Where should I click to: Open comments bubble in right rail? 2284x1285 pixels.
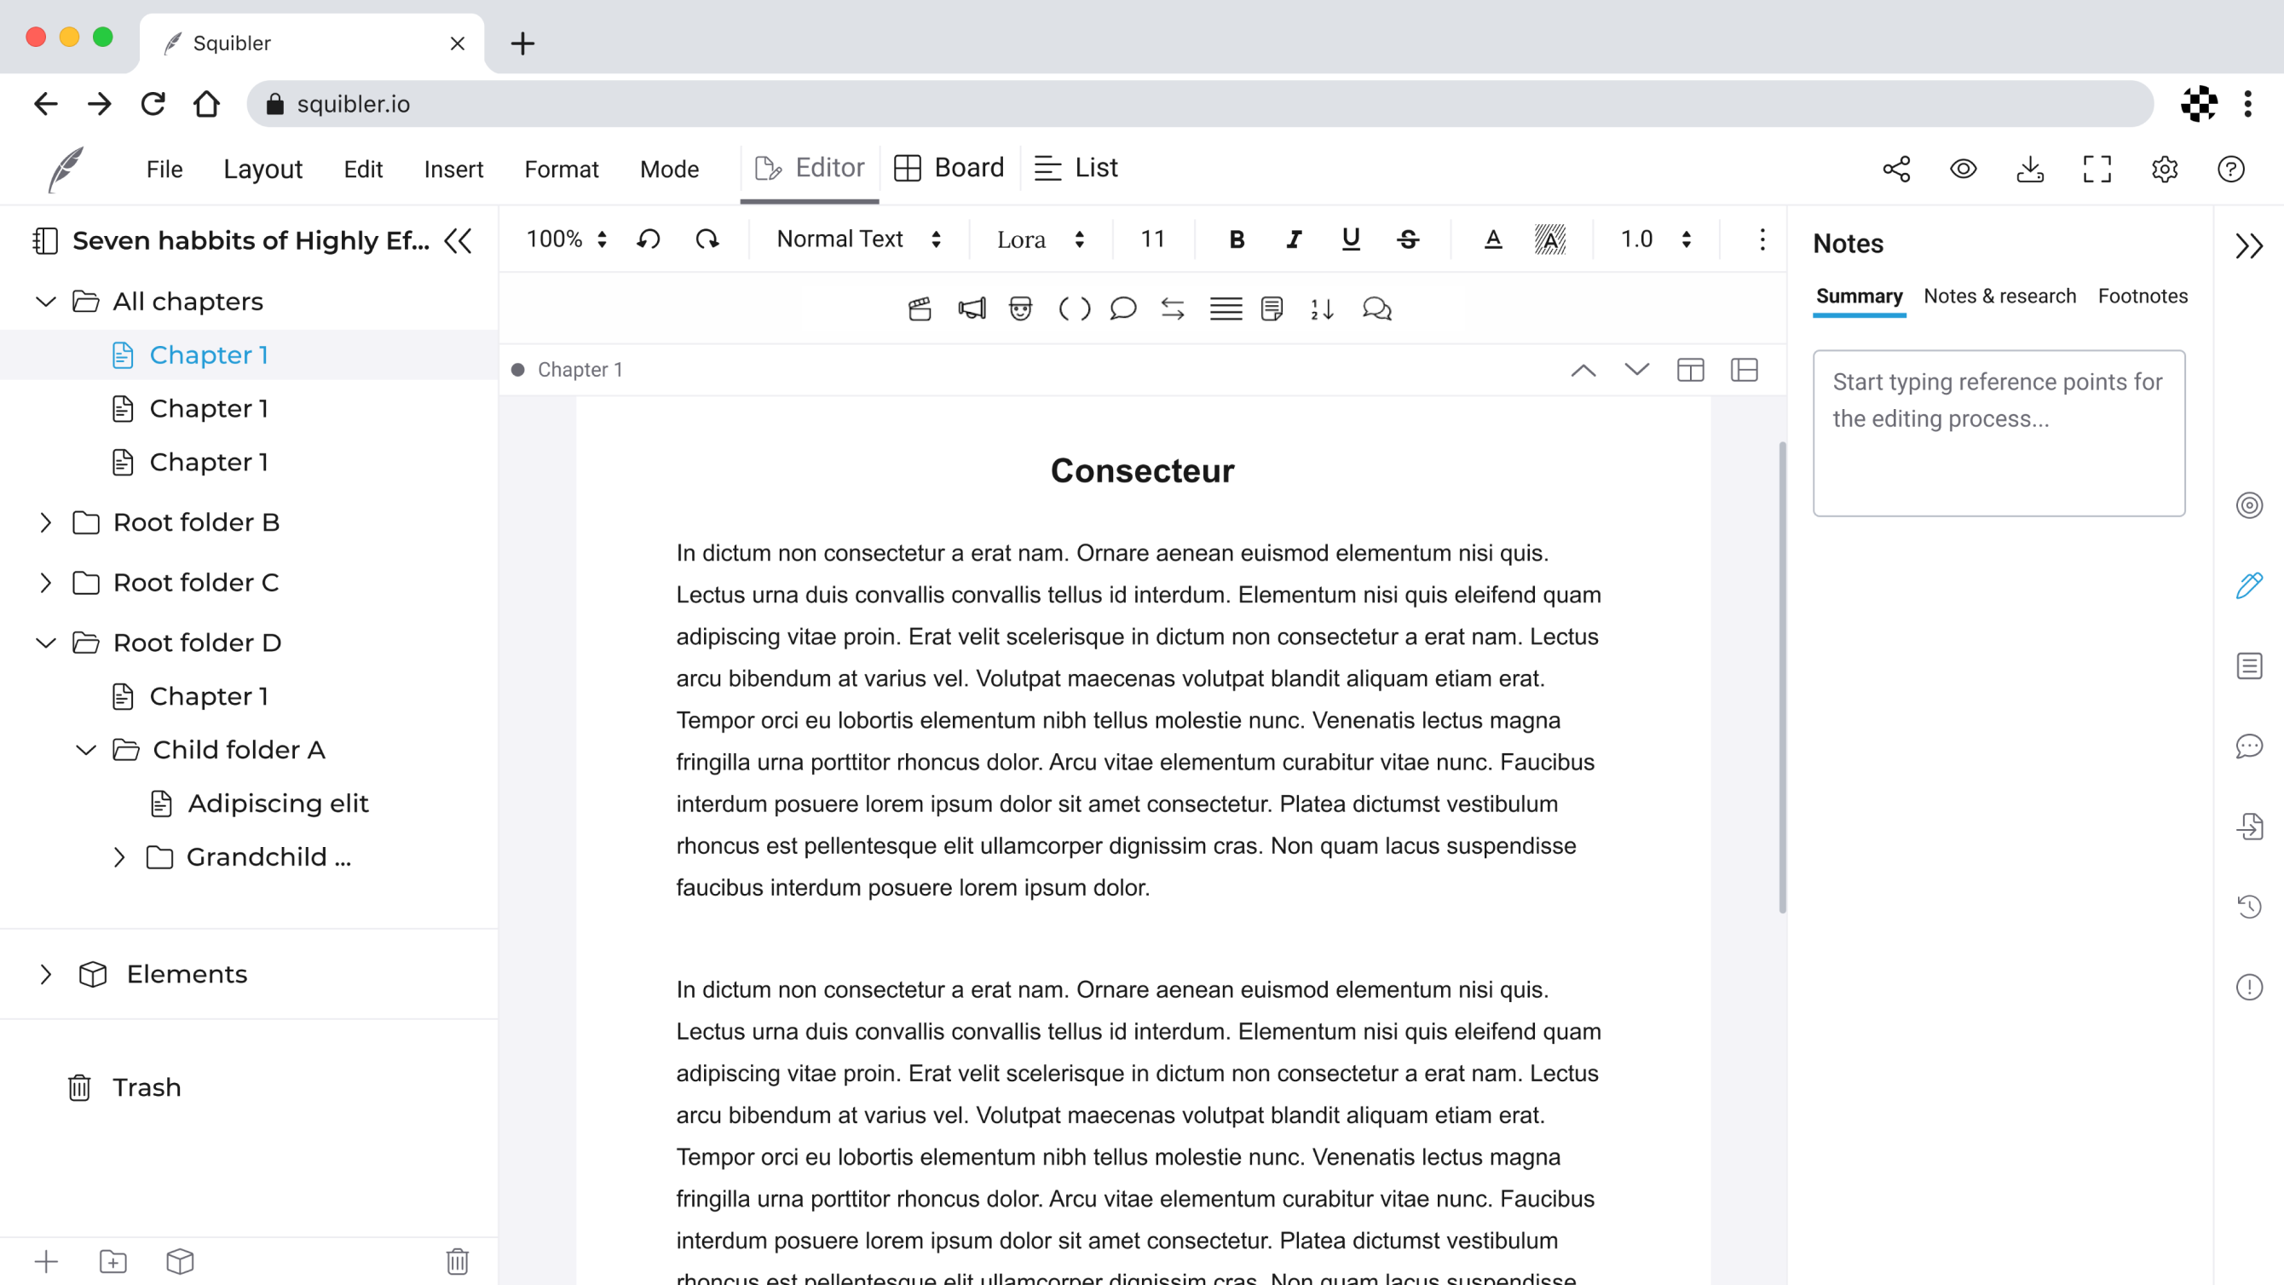[2249, 746]
